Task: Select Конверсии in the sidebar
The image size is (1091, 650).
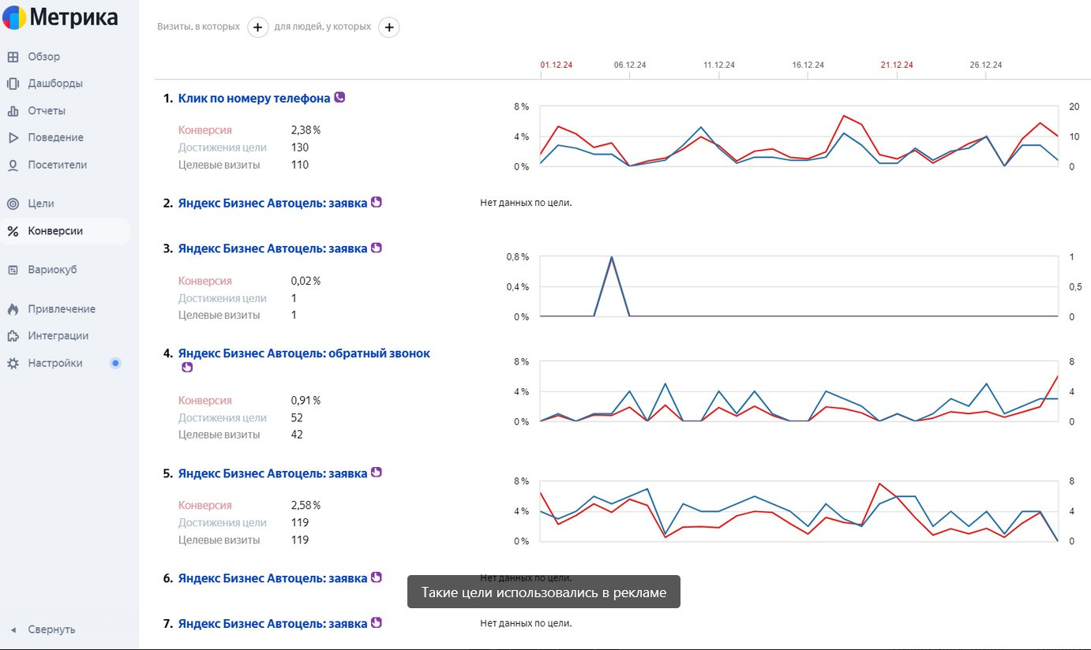Action: pos(54,231)
